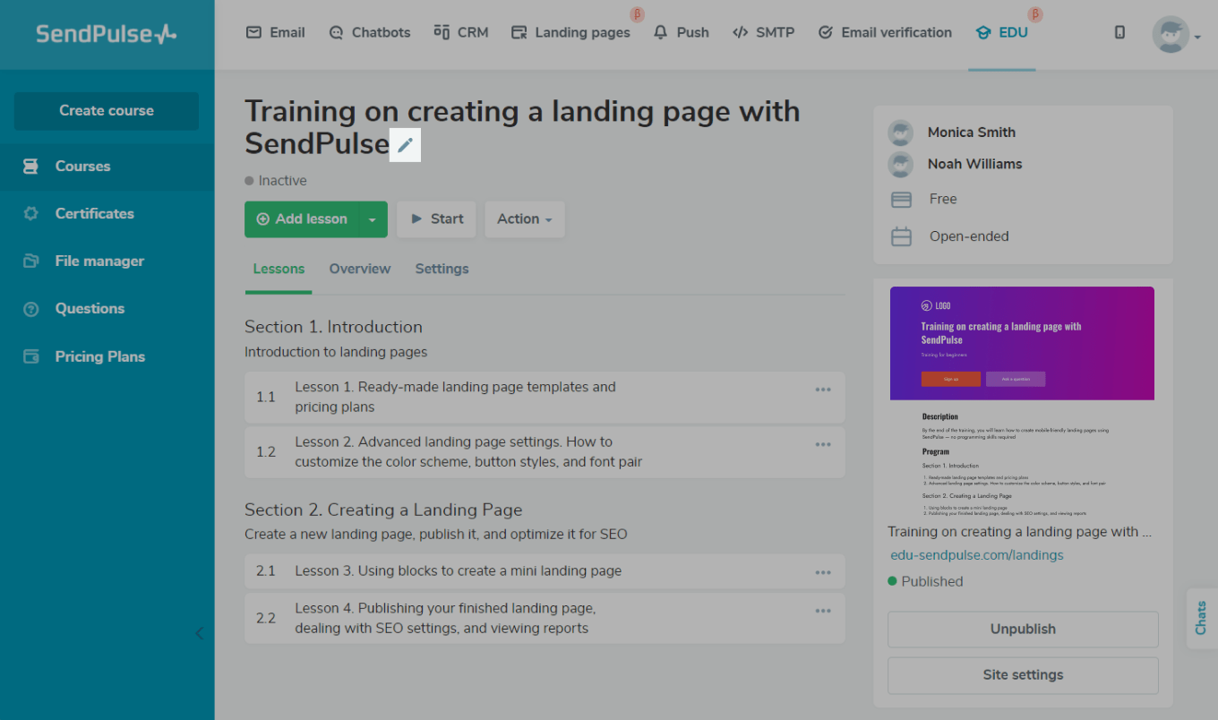Open Lesson 3 Using blocks row
This screenshot has height=720, width=1218.
pyautogui.click(x=545, y=571)
